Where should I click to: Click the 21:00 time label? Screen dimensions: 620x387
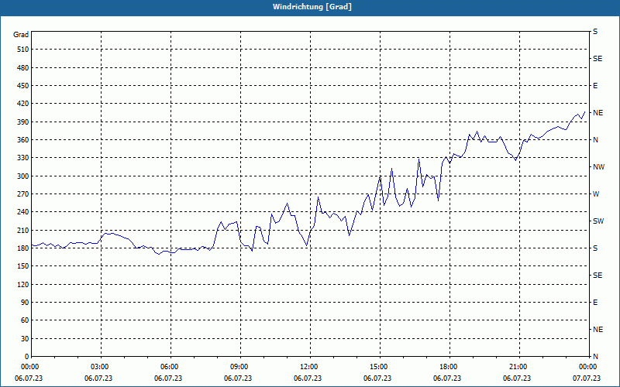click(x=519, y=367)
